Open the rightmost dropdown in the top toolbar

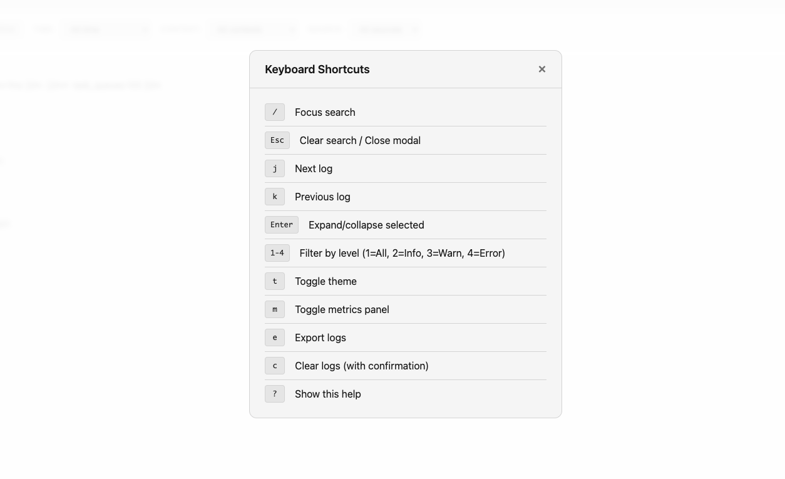click(x=387, y=29)
